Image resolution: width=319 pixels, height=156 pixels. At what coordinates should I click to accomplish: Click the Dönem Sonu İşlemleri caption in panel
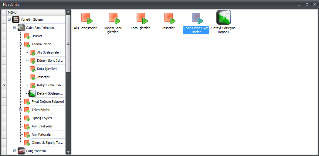click(x=113, y=30)
